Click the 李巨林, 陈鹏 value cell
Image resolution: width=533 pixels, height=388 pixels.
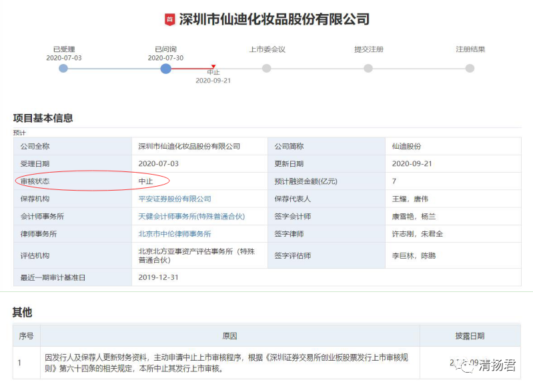[453, 255]
